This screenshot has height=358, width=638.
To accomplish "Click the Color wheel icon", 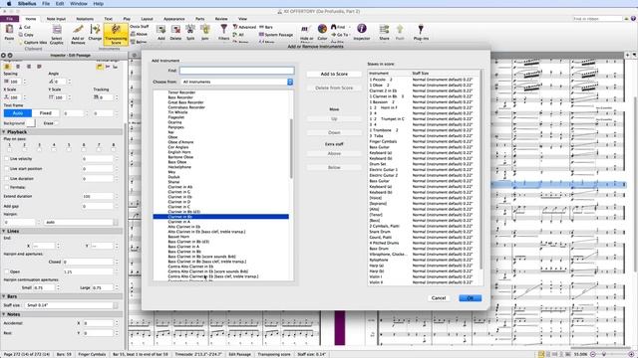I will tap(322, 29).
